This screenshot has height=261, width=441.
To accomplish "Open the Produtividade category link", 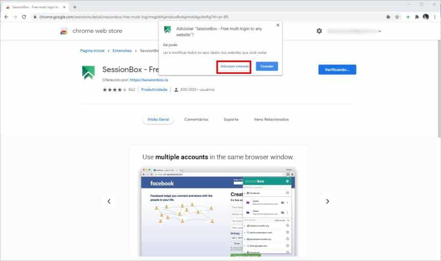I will click(x=154, y=89).
